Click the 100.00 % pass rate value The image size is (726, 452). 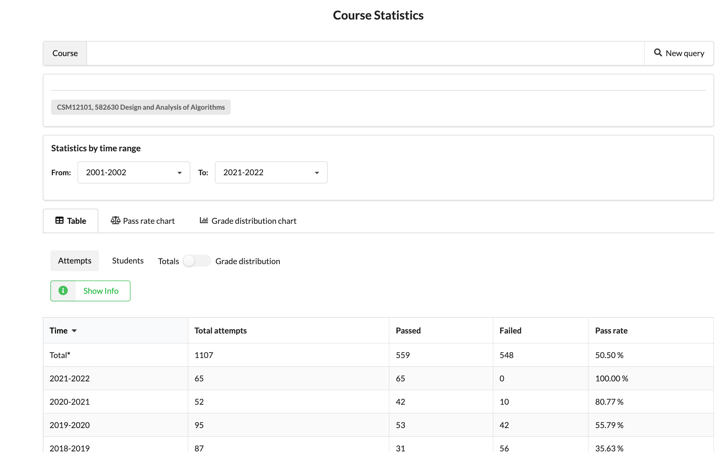point(612,379)
